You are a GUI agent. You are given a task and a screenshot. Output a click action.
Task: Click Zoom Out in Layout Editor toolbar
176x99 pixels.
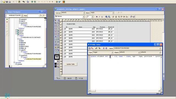coord(109,17)
